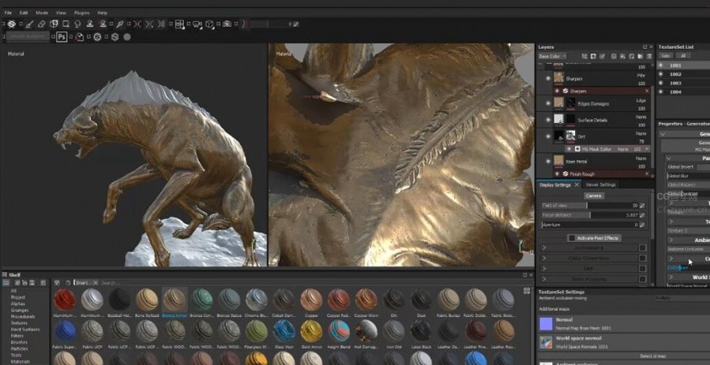This screenshot has height=365, width=710.
Task: Open the Mode menu
Action: (x=42, y=13)
